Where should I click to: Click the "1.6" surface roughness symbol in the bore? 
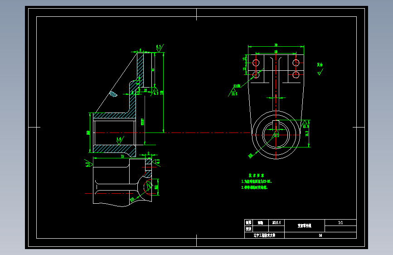(x=119, y=140)
